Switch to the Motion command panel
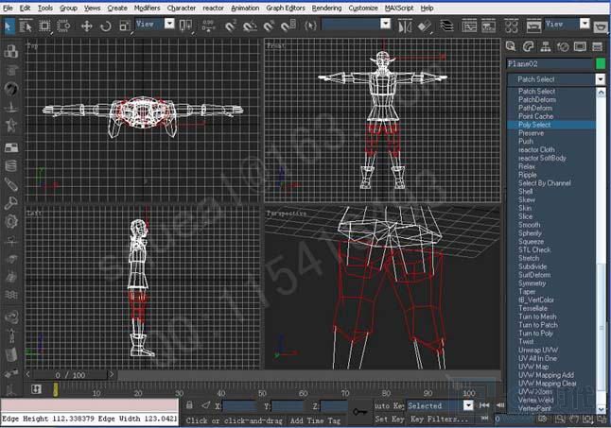This screenshot has width=611, height=428. point(563,46)
